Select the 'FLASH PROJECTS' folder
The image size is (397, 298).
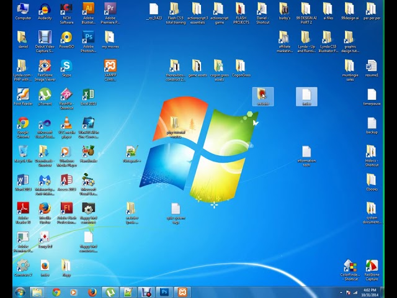click(241, 14)
